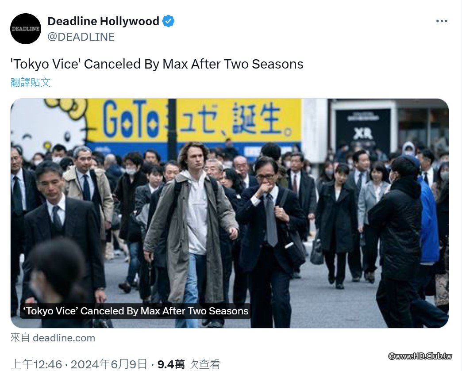Click the 2024年6月9日 post date
462x371 pixels.
(x=109, y=364)
